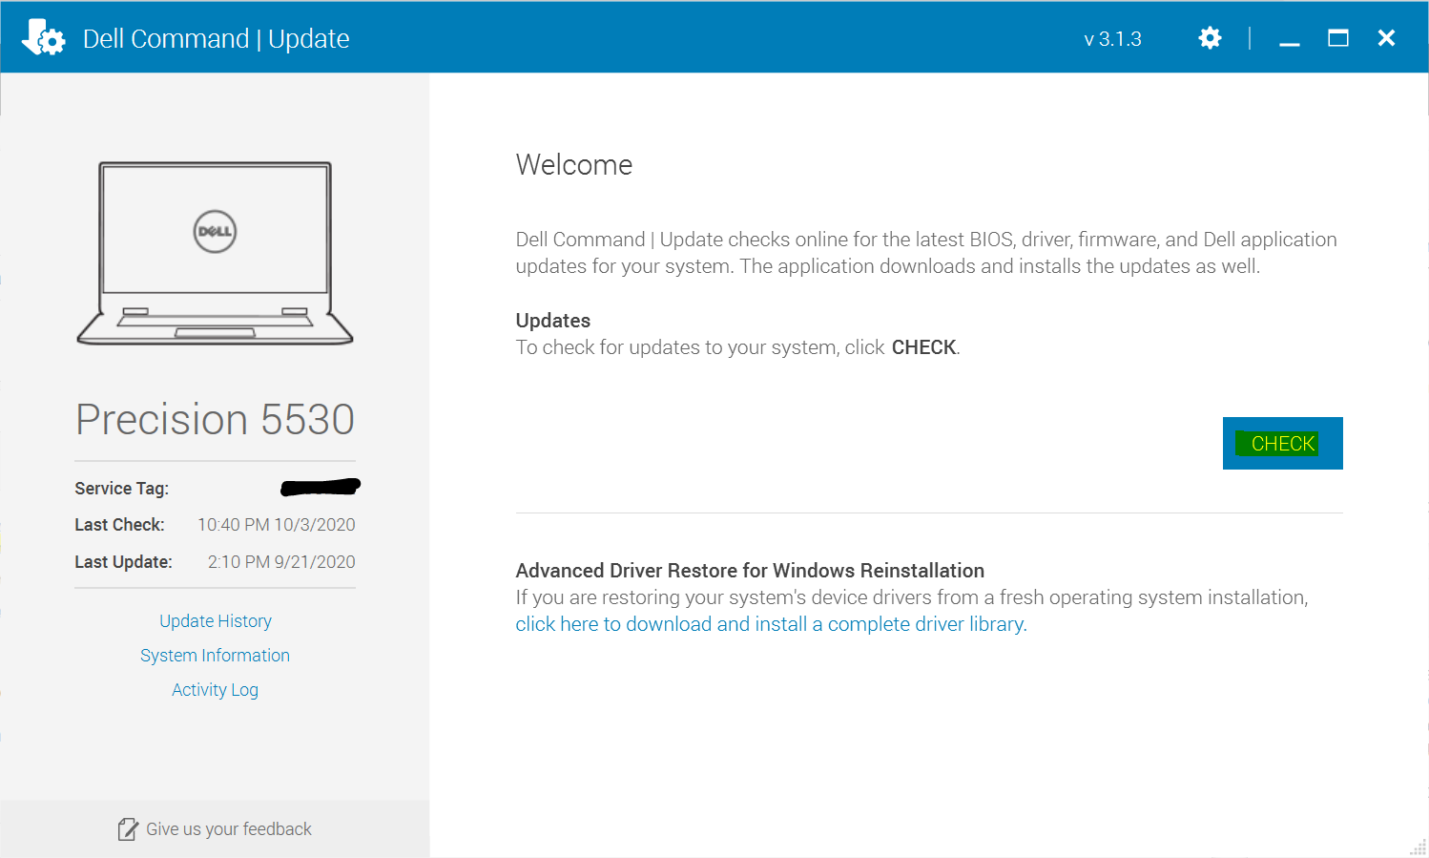Screen dimensions: 1429x858
Task: Click the Last Update date value
Action: 281,562
